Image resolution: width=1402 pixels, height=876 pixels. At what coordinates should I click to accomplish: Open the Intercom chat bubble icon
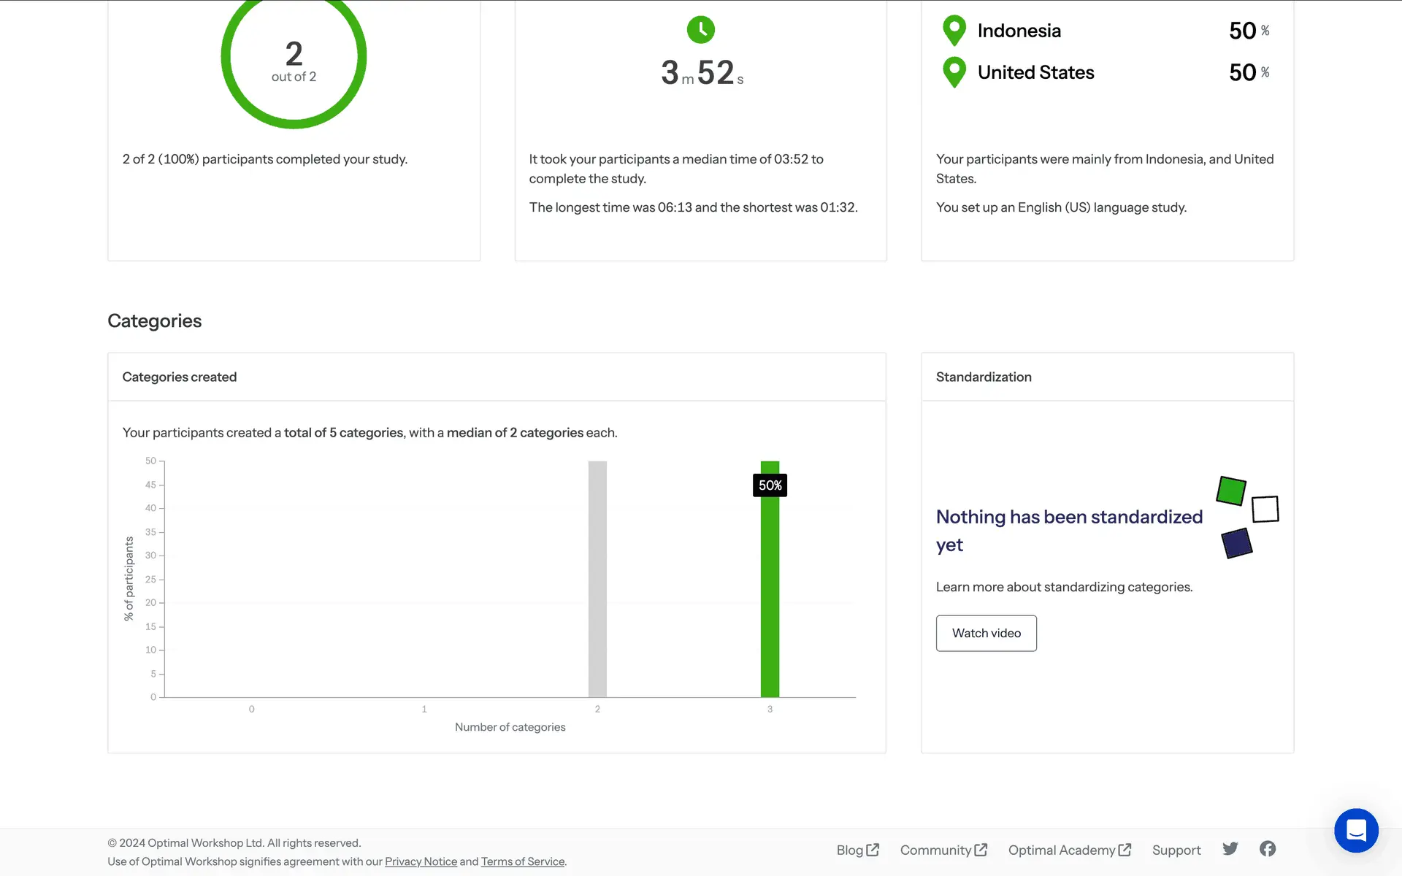point(1356,831)
